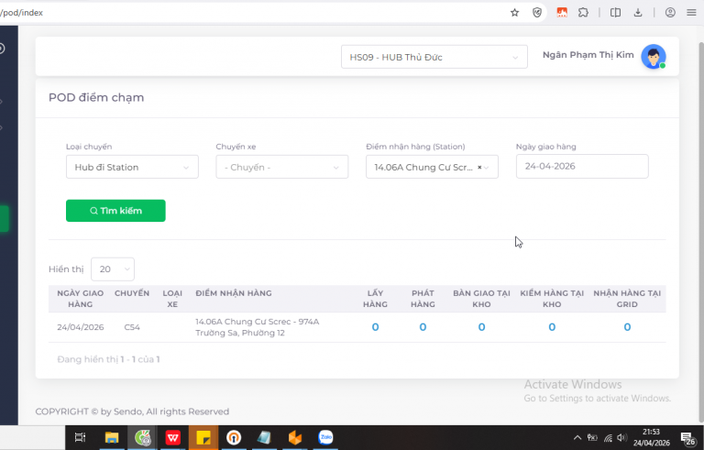This screenshot has height=450, width=704.
Task: Open the Loại chuyến dropdown showing Hub đi Station
Action: click(x=132, y=167)
